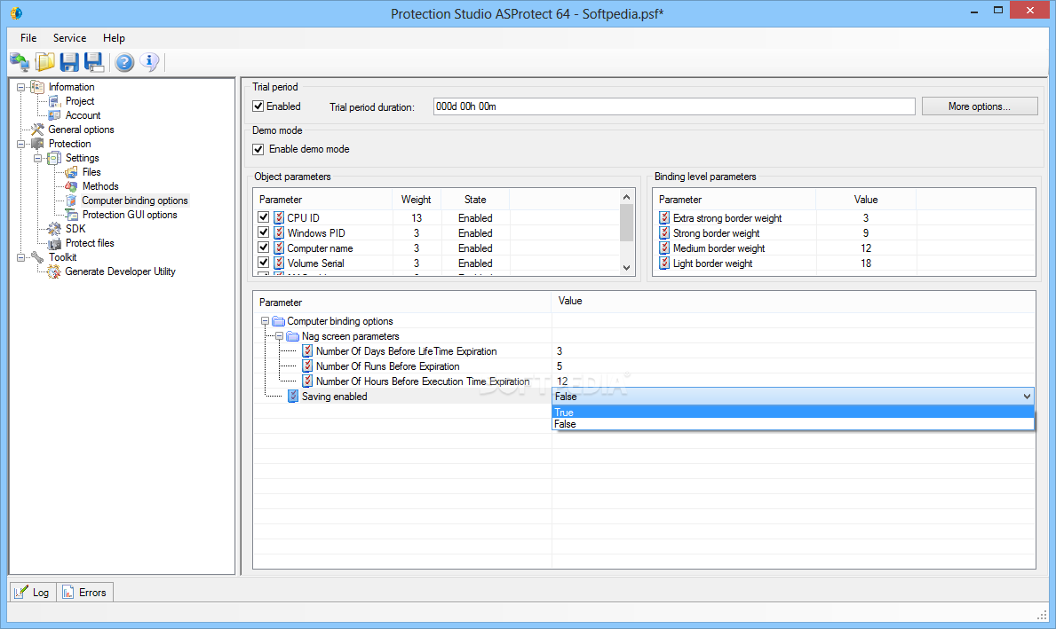Choose False from the dropdown list
The height and width of the screenshot is (629, 1056).
click(793, 424)
